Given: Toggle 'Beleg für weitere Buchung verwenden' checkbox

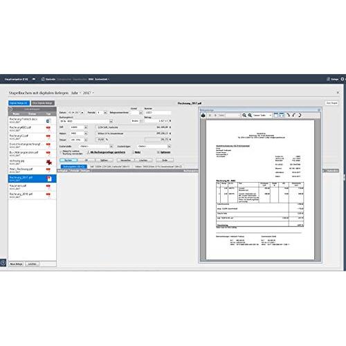Looking at the screenshot, I should [x=62, y=152].
